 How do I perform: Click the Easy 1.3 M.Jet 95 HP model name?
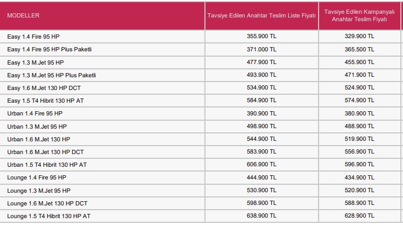pyautogui.click(x=36, y=62)
